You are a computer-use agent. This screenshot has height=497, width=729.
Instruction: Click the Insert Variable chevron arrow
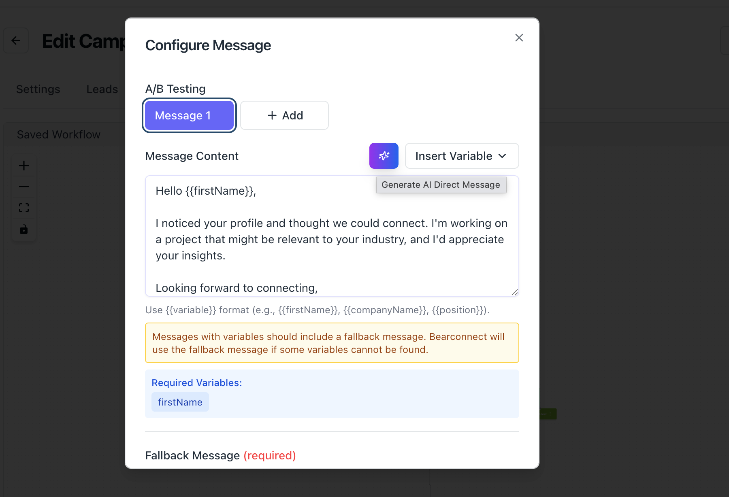tap(502, 156)
